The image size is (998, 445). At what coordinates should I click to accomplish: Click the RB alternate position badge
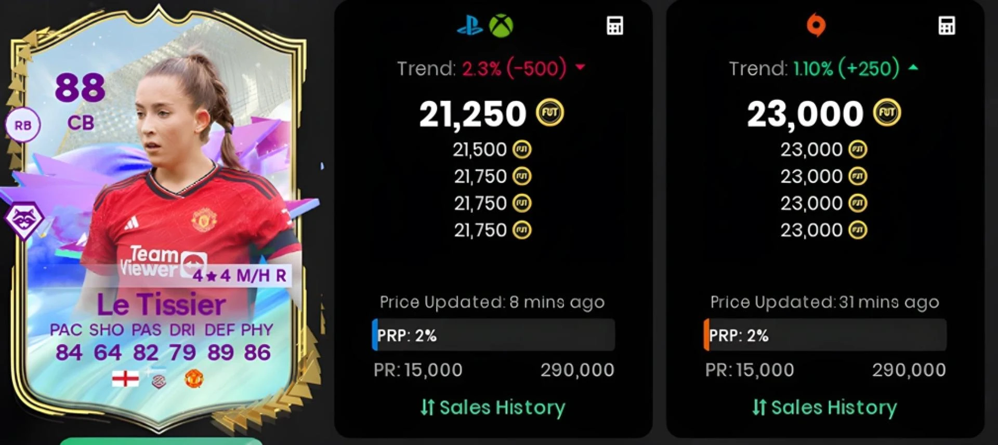pos(22,125)
